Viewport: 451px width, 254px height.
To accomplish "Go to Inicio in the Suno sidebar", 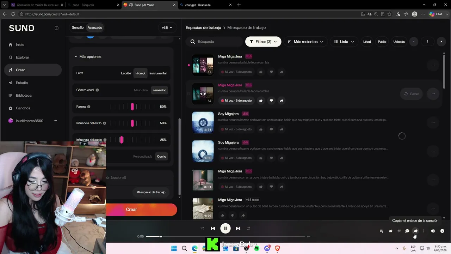I will point(20,45).
